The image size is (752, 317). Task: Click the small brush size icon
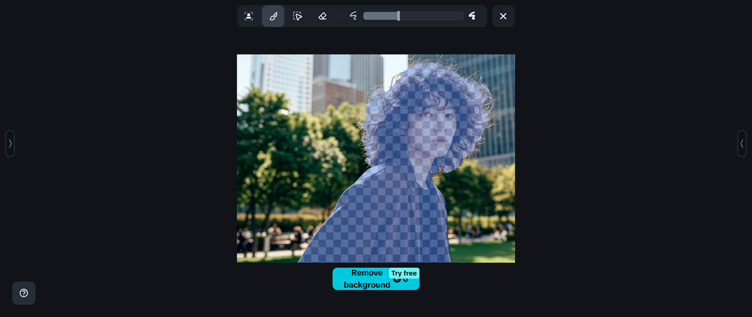(353, 16)
